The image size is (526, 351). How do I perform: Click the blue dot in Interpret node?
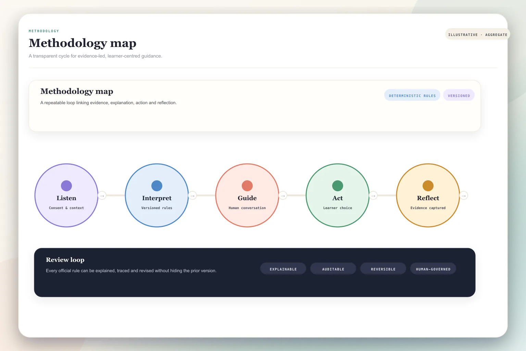point(157,186)
